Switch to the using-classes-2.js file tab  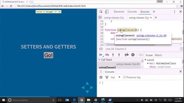[114, 18]
